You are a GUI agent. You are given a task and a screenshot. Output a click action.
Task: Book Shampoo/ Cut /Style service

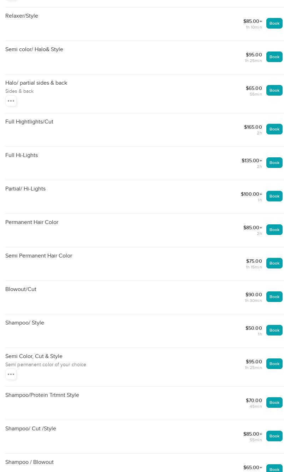274,436
